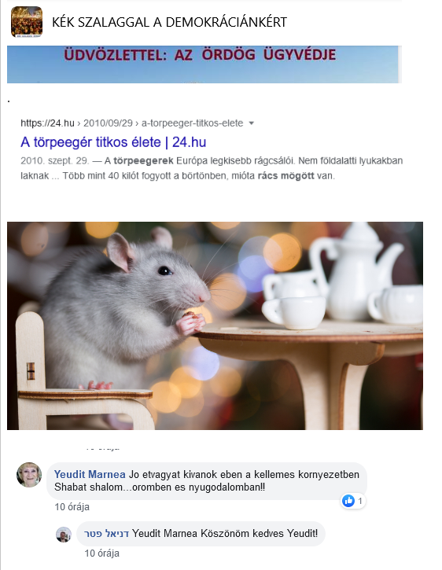
Task: Open 'KÉK SZALAGGAL A DEMOKRÁCIÁNKÉRT' group title
Action: click(169, 22)
